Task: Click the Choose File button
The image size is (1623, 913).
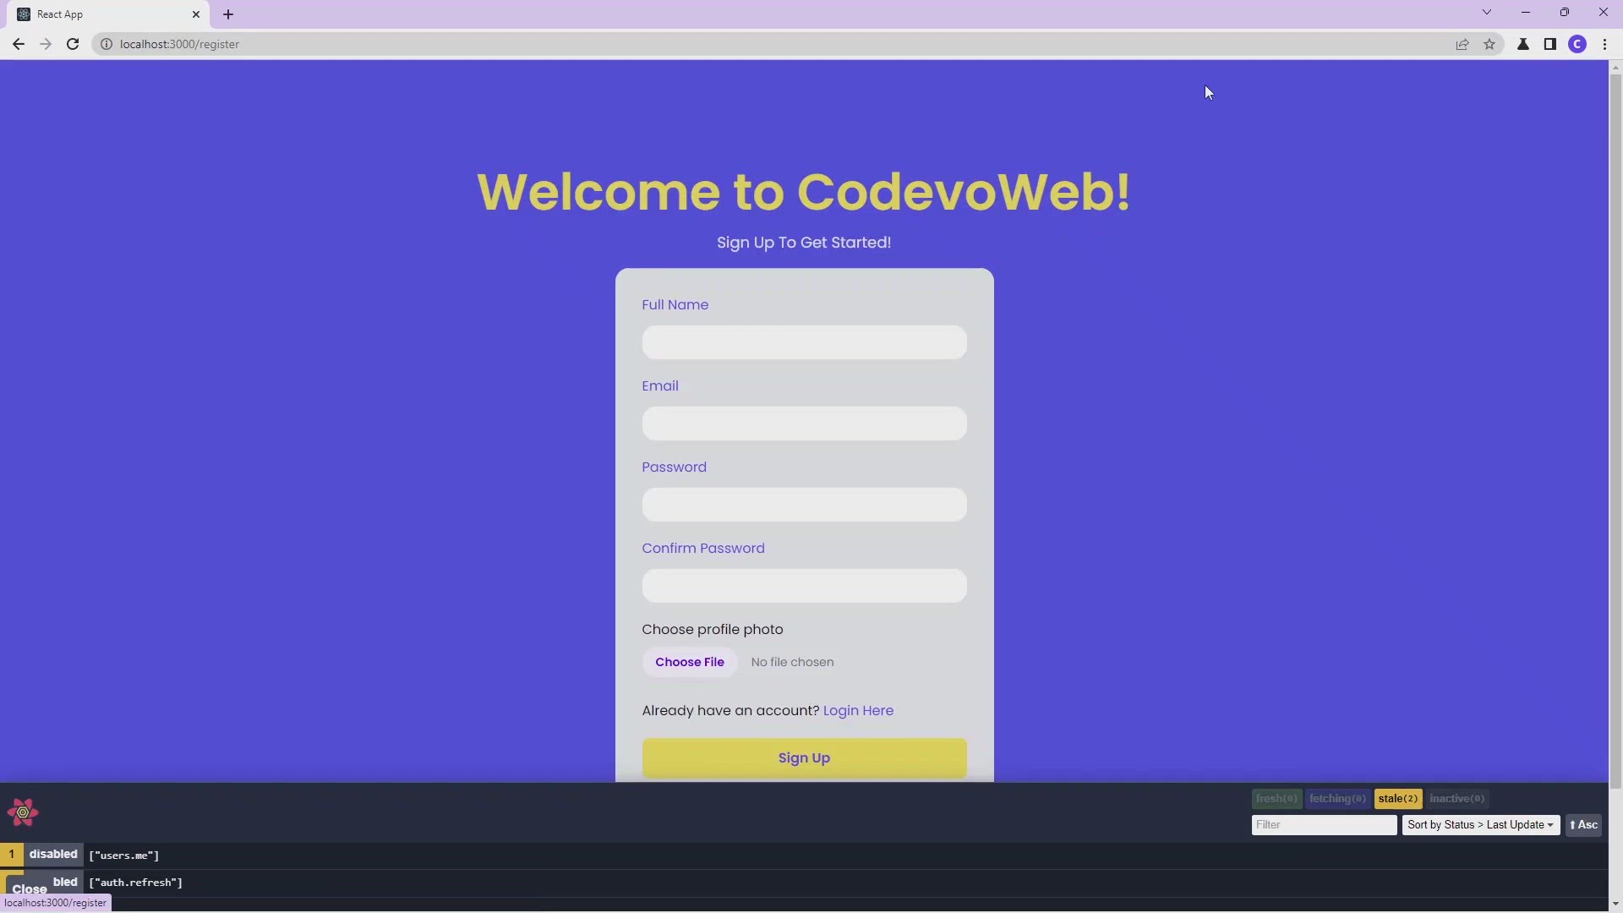Action: coord(690,662)
